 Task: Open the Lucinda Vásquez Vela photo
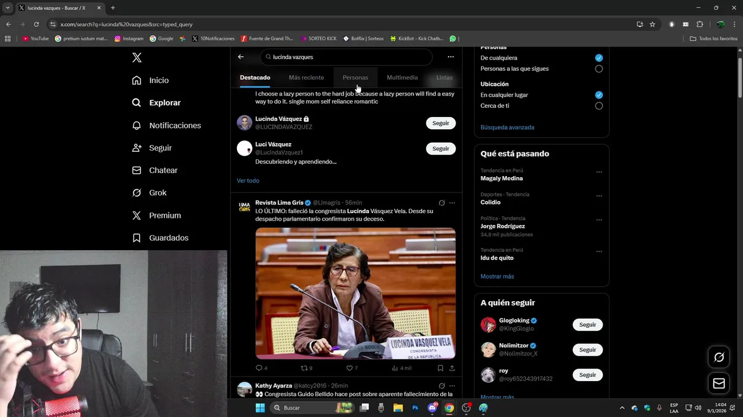pyautogui.click(x=355, y=293)
